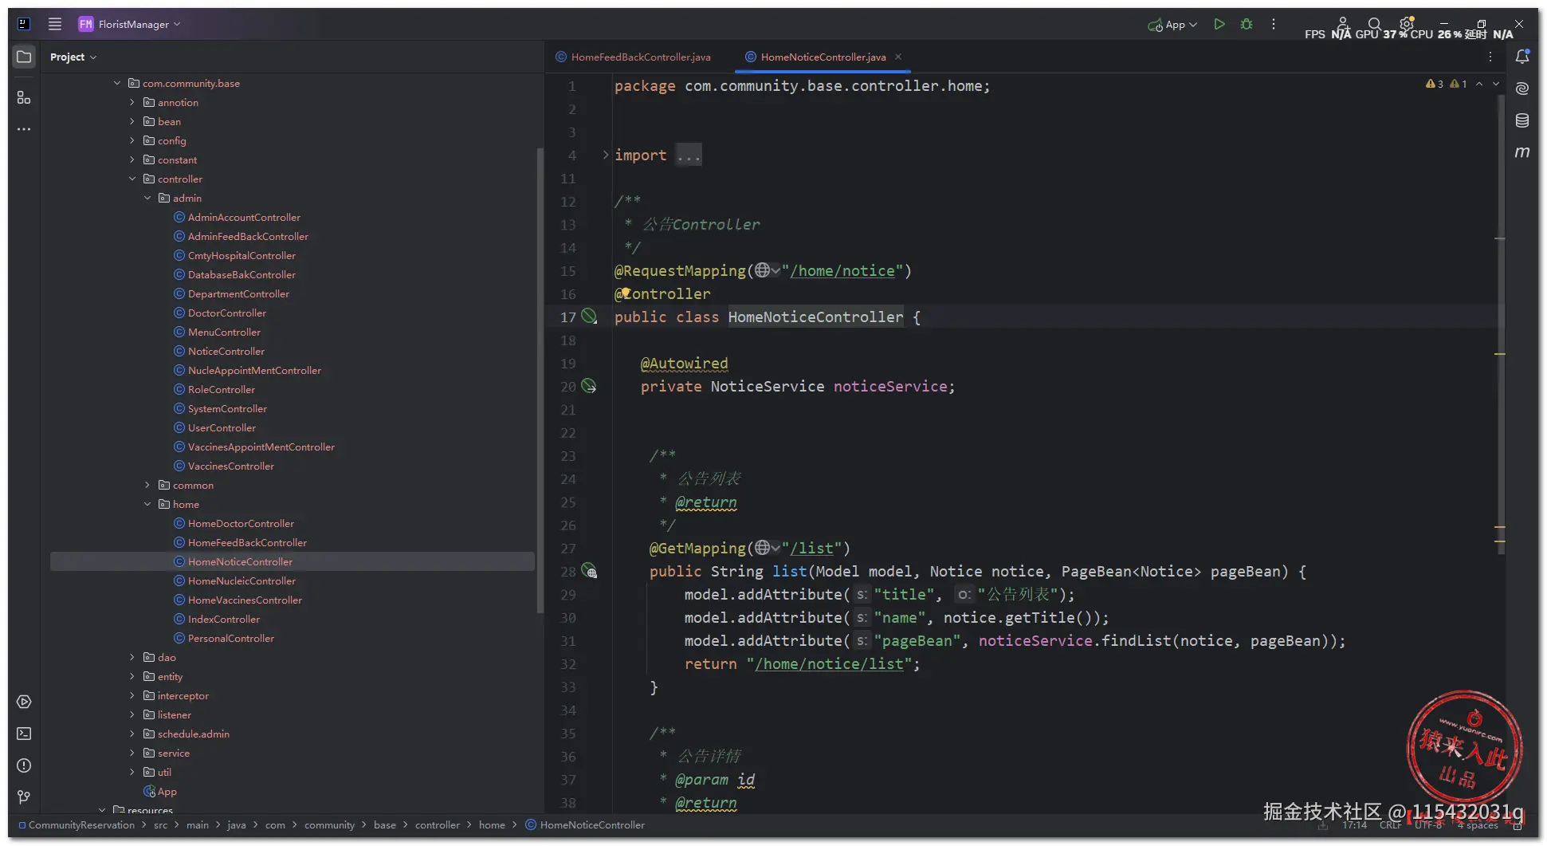
Task: Open the URL globe on GetMapping line
Action: point(767,548)
